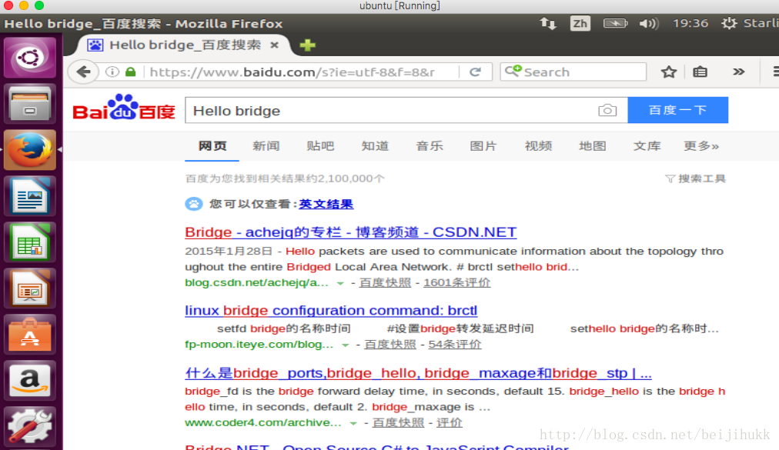This screenshot has width=779, height=450.
Task: Open the 1601条评价 reviews link
Action: pos(456,282)
